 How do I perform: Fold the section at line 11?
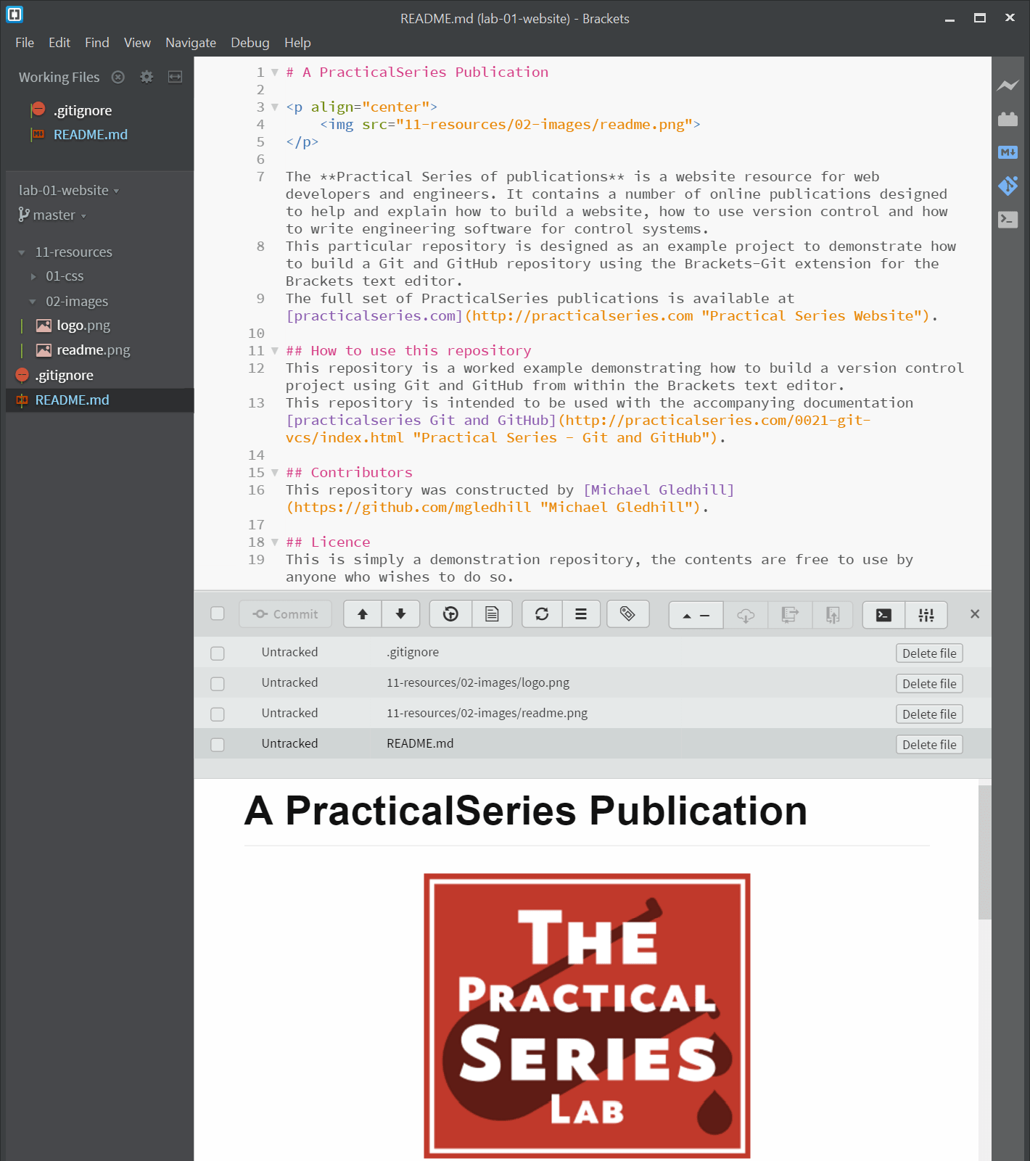[x=275, y=351]
